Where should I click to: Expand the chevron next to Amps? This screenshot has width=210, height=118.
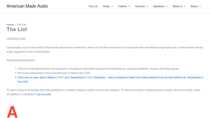pyautogui.click(x=112, y=6)
